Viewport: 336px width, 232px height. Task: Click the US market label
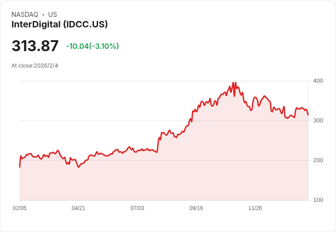click(x=52, y=15)
